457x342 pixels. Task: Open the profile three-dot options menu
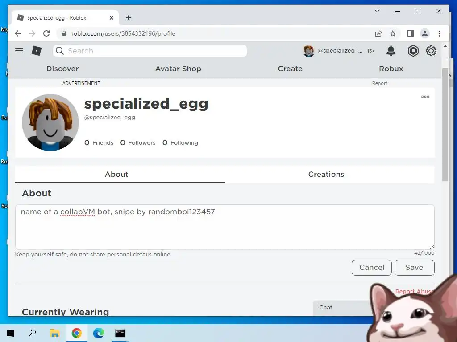(x=425, y=97)
